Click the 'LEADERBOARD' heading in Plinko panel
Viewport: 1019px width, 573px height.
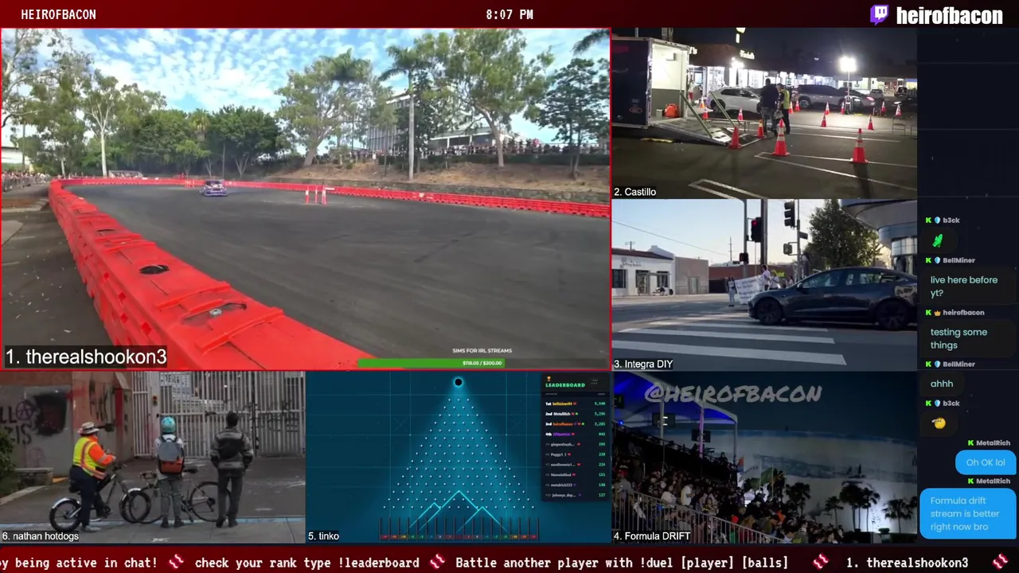point(565,385)
